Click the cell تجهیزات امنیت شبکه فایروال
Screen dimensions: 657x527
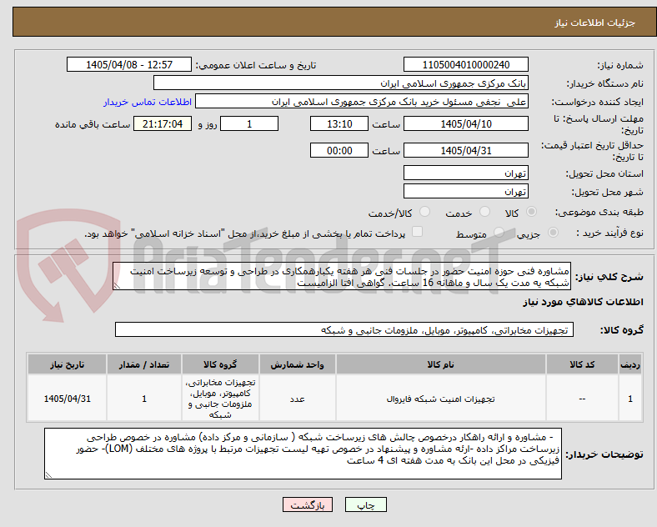coord(440,399)
